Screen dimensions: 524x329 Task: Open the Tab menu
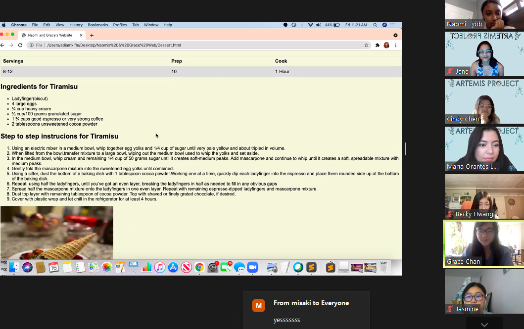pyautogui.click(x=136, y=25)
